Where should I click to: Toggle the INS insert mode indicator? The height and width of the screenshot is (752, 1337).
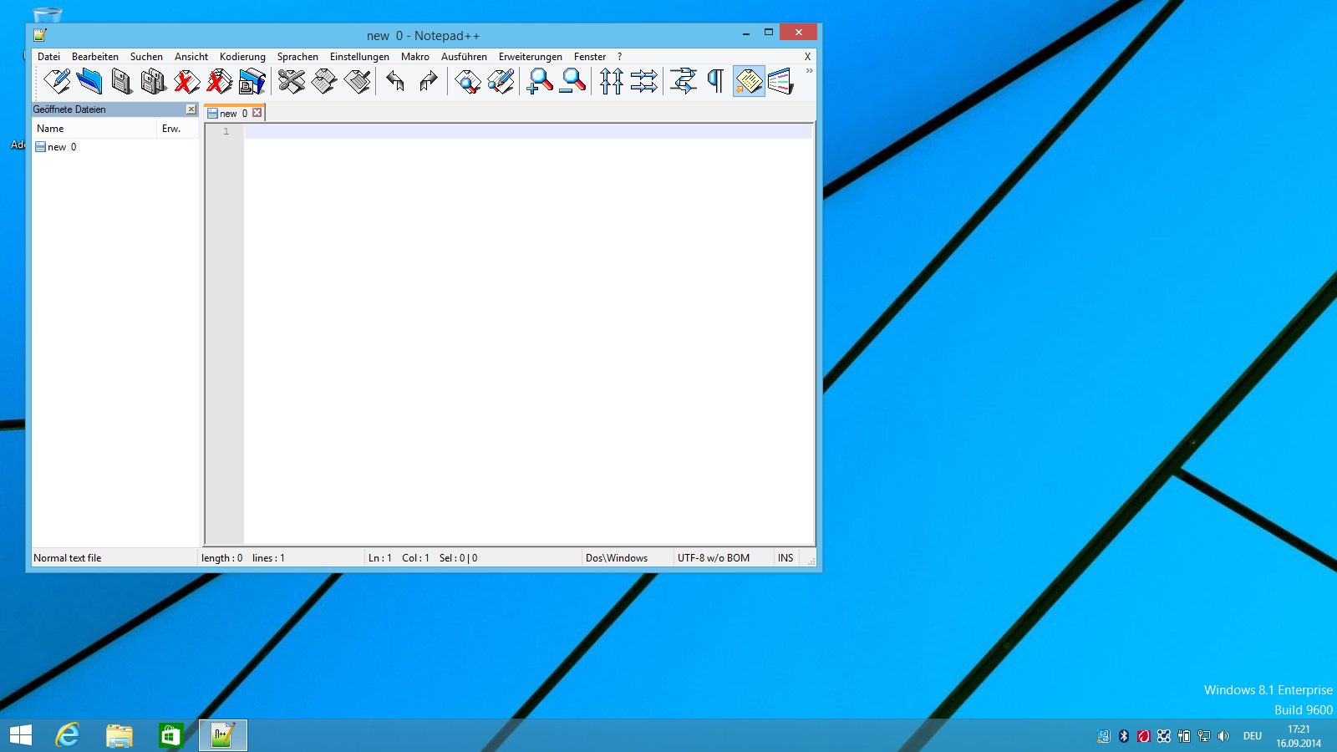[x=785, y=558]
